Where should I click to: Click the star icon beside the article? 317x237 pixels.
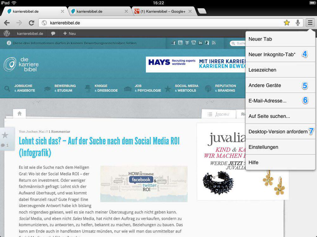[x=5, y=135]
